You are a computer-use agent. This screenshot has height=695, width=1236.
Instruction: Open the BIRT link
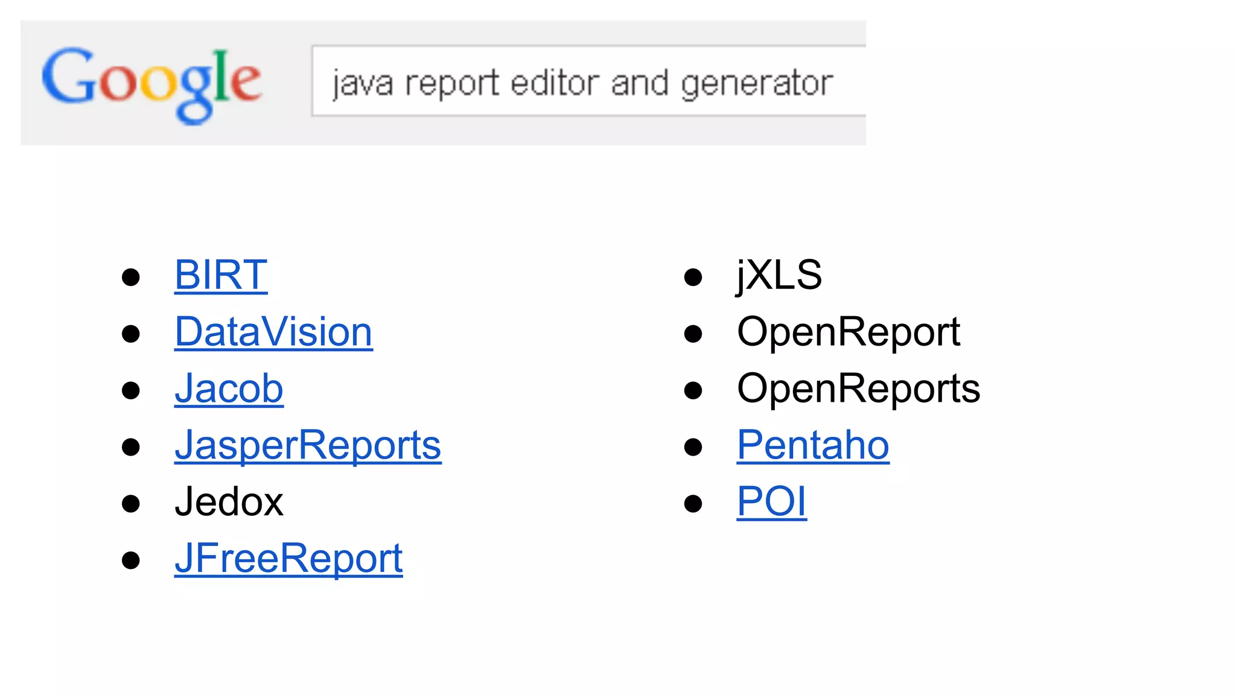(221, 275)
